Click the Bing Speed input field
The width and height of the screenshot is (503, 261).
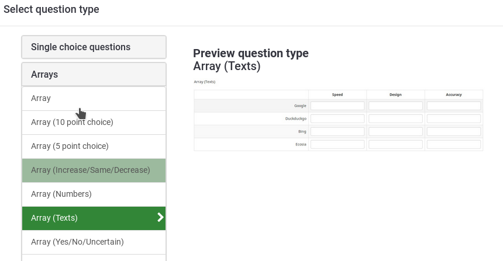[x=337, y=131]
